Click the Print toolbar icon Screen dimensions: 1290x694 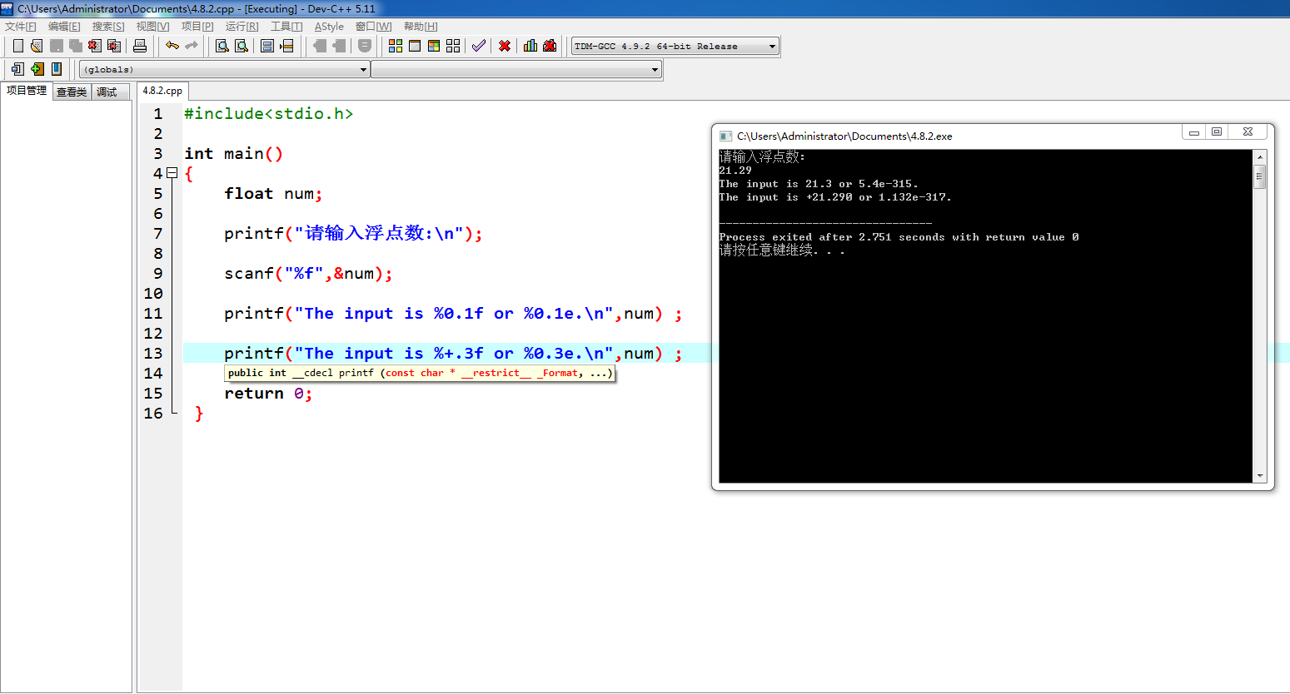[x=140, y=46]
